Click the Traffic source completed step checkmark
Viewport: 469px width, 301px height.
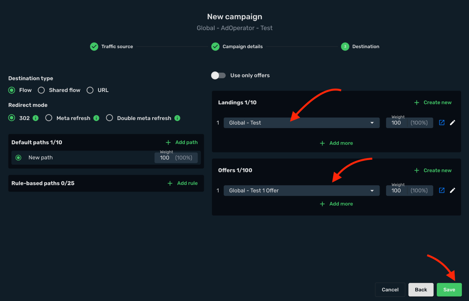(x=94, y=47)
